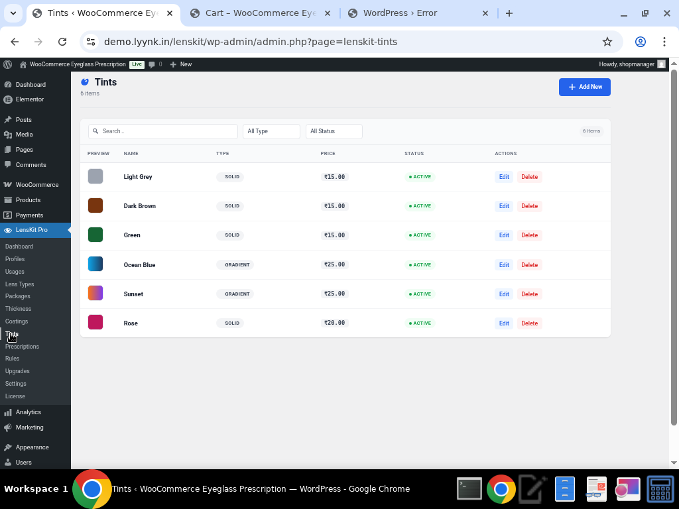Bookmark this page with the star icon

point(607,42)
